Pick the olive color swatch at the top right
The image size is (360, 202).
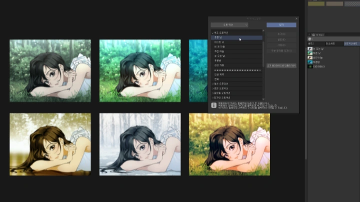(x=316, y=3)
